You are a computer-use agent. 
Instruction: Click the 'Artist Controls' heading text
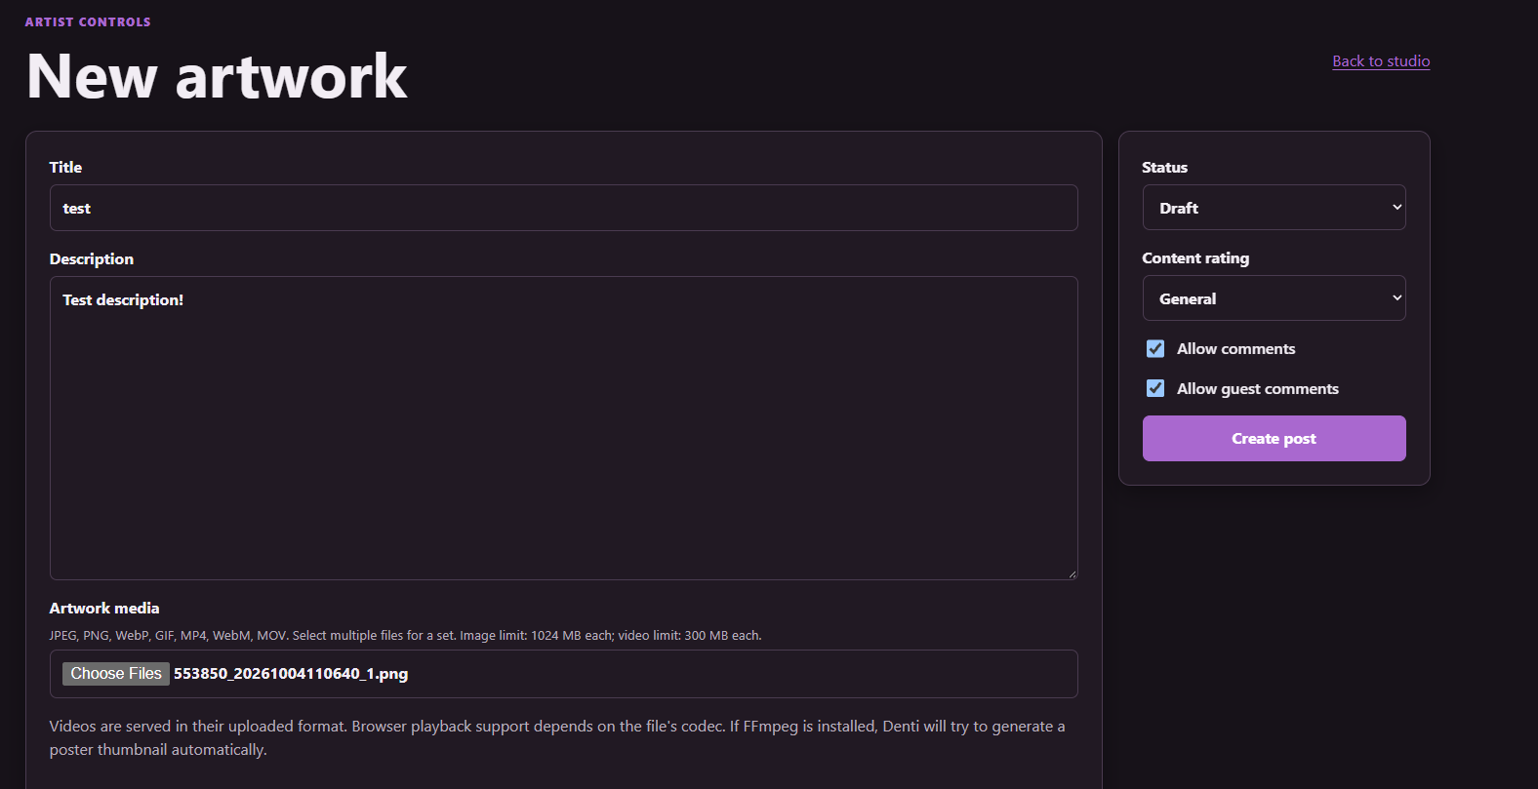point(88,21)
